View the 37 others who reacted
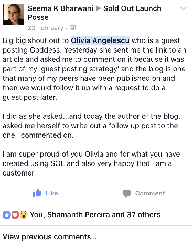This screenshot has height=247, width=193. click(144, 214)
